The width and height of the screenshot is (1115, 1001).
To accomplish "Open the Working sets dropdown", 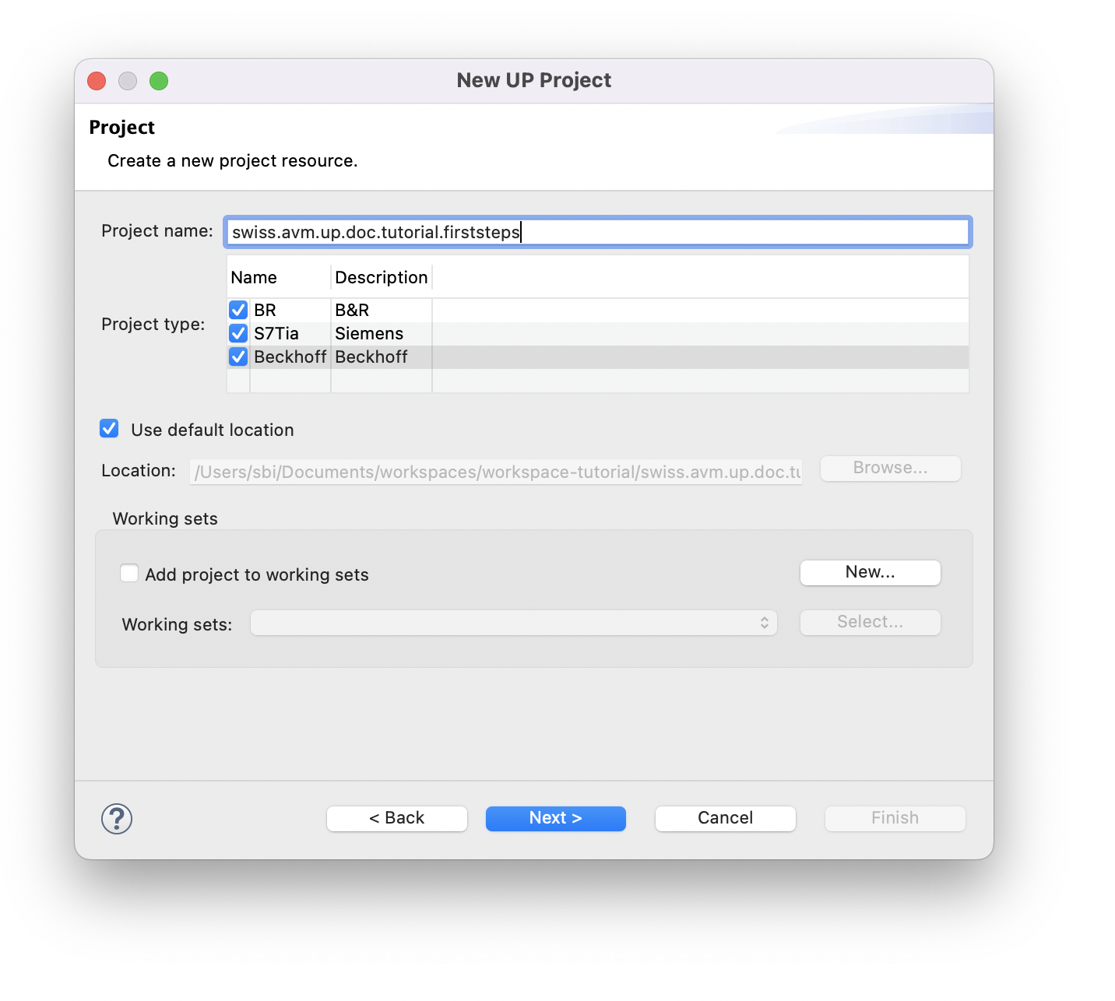I will coord(513,623).
